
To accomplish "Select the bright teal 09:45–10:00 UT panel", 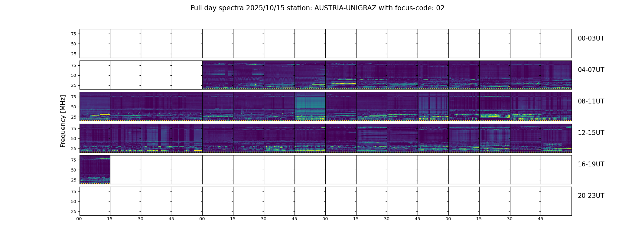I will (310, 106).
